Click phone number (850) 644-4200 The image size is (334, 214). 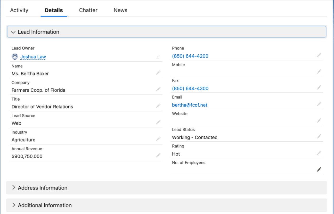coord(190,56)
